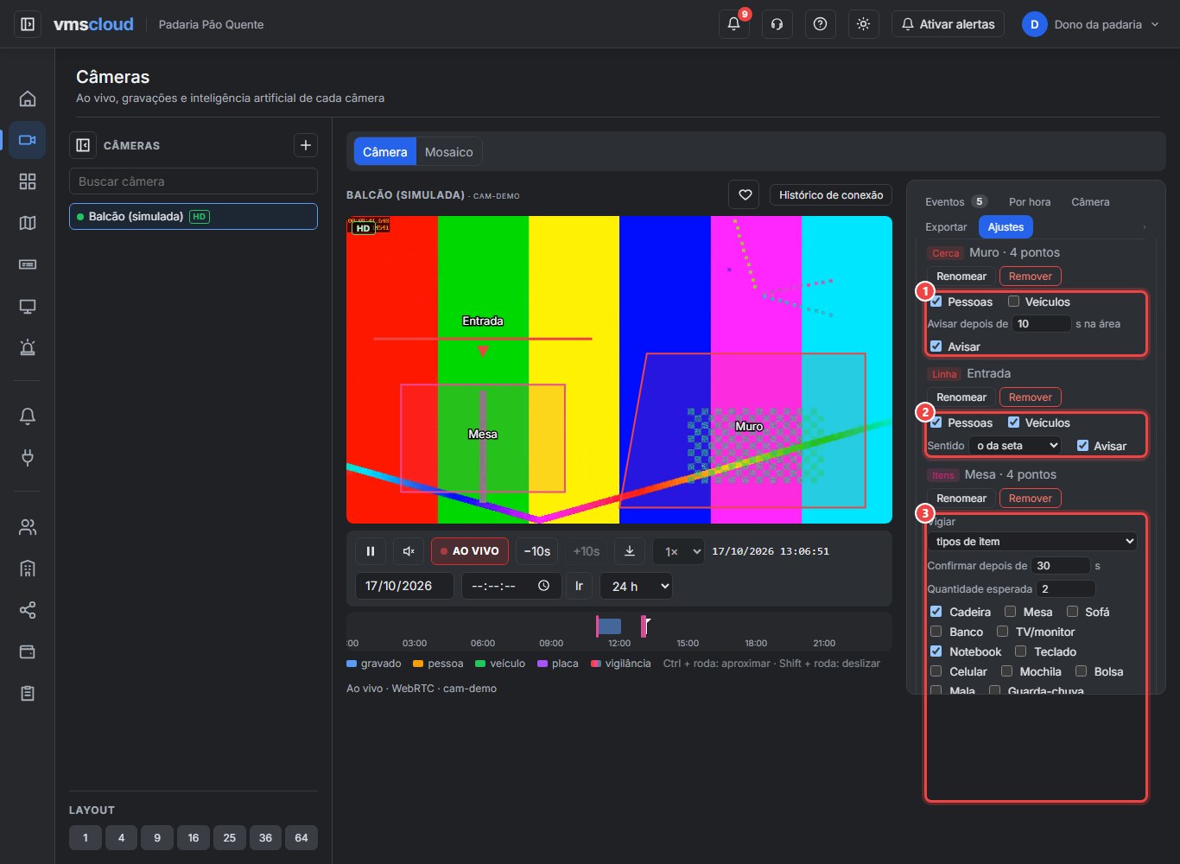
Task: Open the Sentido direction dropdown
Action: [1015, 446]
